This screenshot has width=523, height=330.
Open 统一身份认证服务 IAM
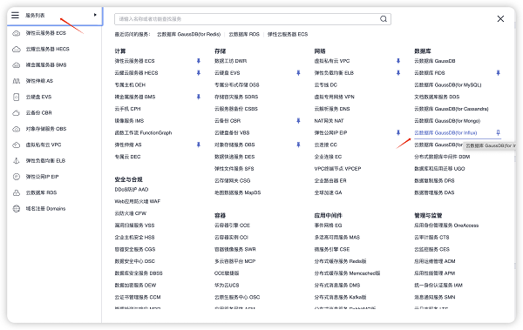point(438,286)
